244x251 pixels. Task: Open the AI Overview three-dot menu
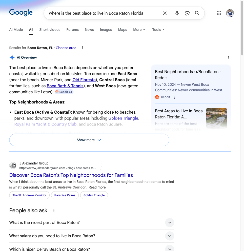click(229, 58)
